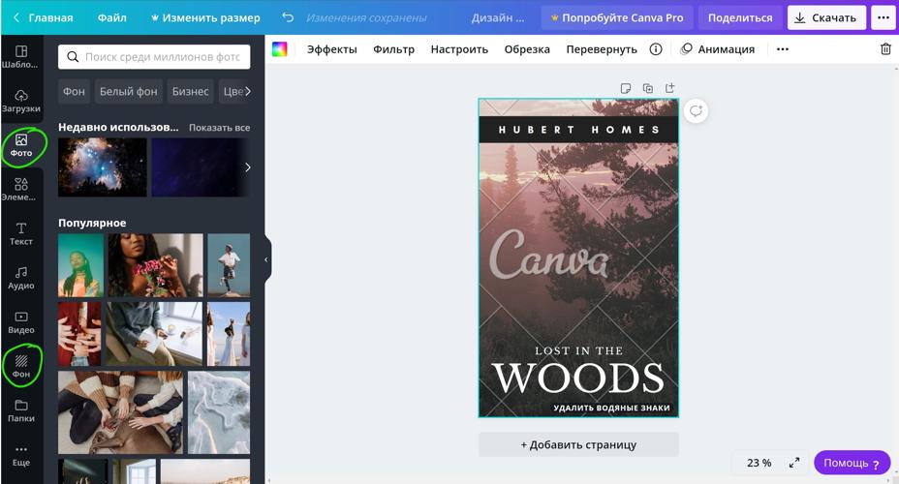Screen dimensions: 899x484
Task: Click Показать все link
Action: click(219, 128)
